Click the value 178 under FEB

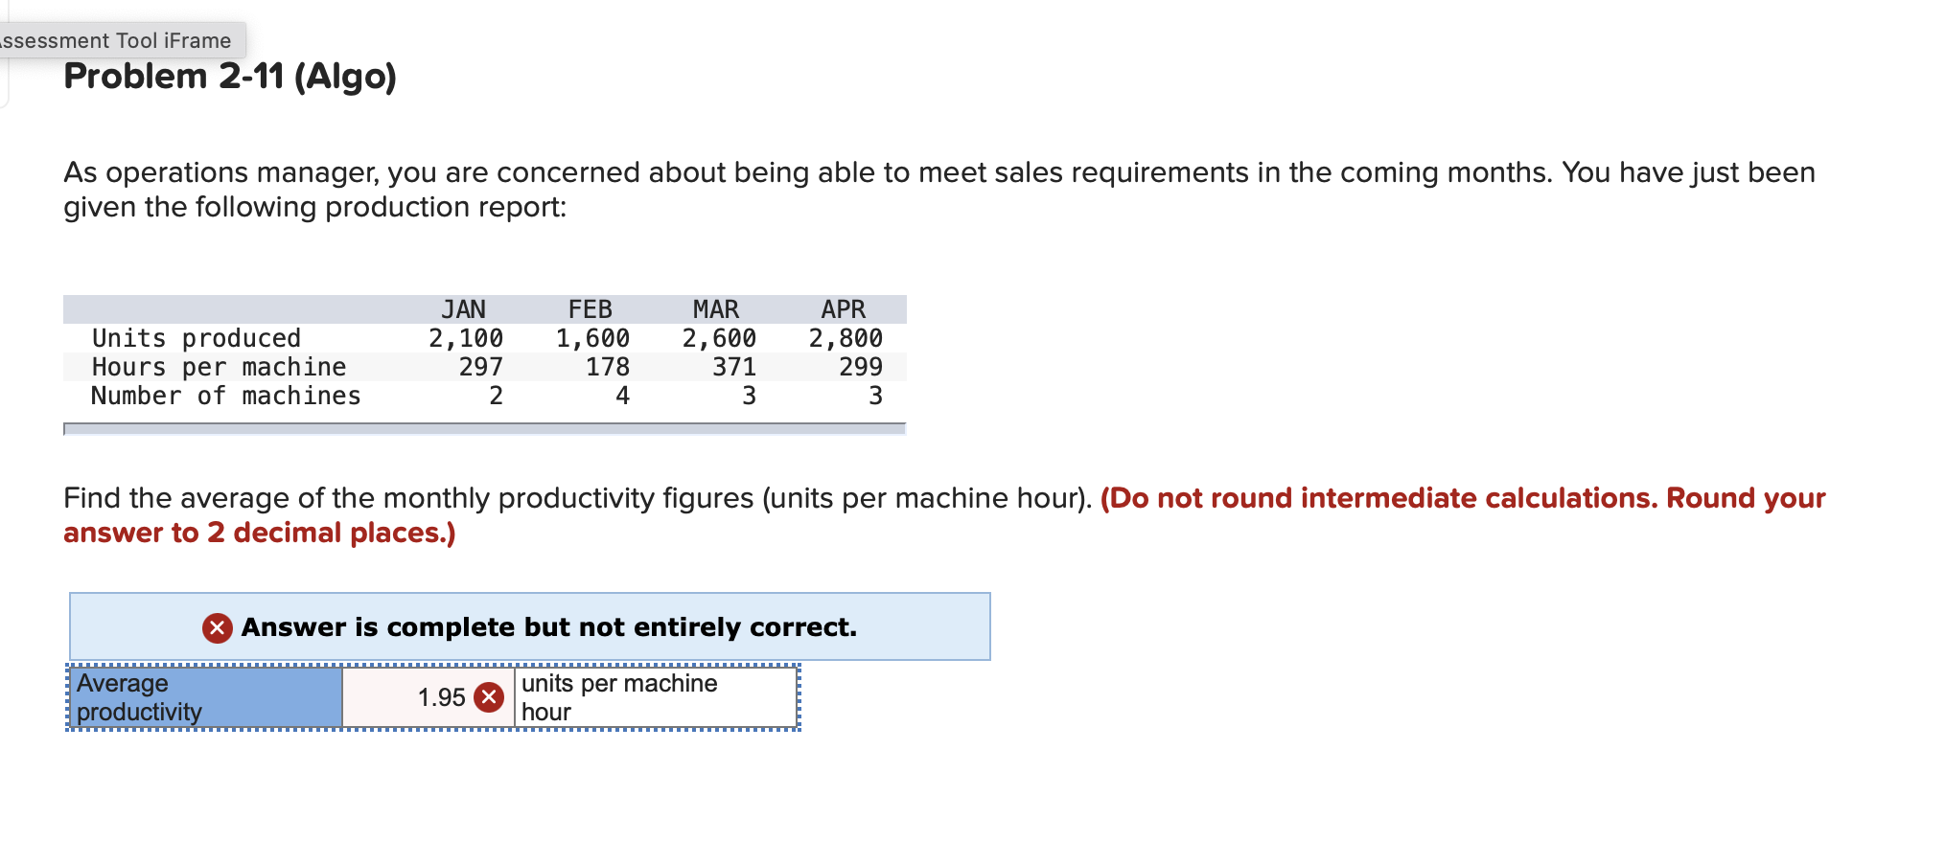coord(606,367)
